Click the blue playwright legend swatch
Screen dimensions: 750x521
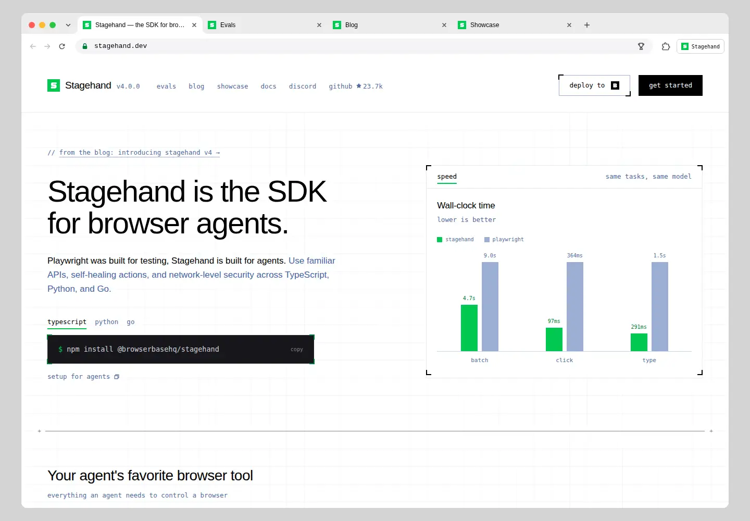point(487,240)
